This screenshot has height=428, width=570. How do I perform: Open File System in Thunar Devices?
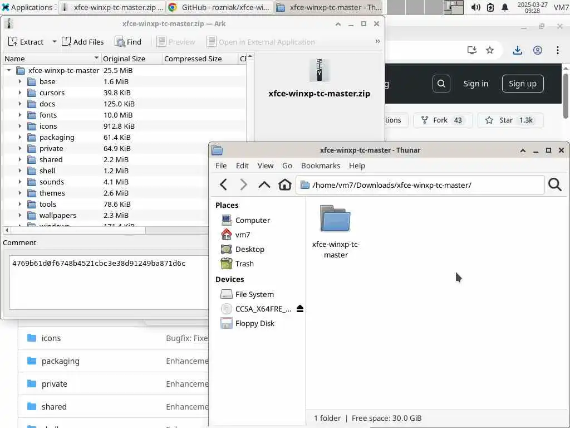(x=254, y=294)
